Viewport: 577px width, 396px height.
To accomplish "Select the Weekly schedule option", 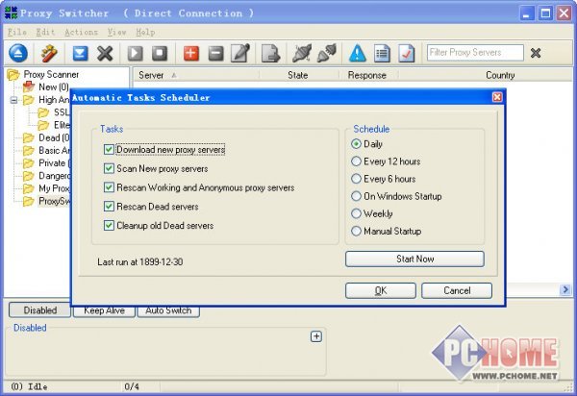I will pyautogui.click(x=356, y=213).
